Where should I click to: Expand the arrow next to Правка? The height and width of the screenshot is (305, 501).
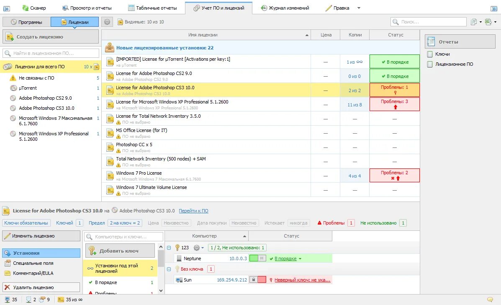tap(359, 8)
